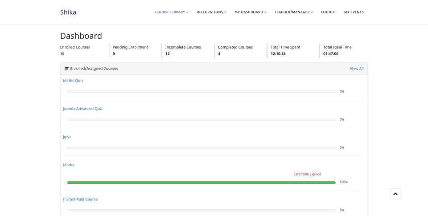The image size is (428, 216).
Task: Click the scroll-to-top arrow button
Action: pyautogui.click(x=395, y=194)
